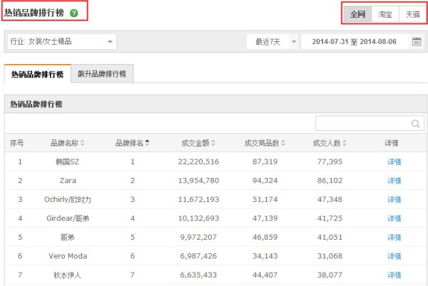Click the green help question mark icon
Viewport: 428px width, 286px height.
pyautogui.click(x=73, y=13)
